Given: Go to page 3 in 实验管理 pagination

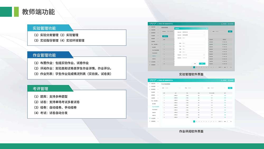Looking at the screenshot, I should click(199, 67).
